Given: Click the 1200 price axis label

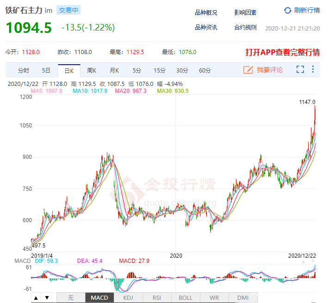Looking at the screenshot, I should [x=26, y=97].
